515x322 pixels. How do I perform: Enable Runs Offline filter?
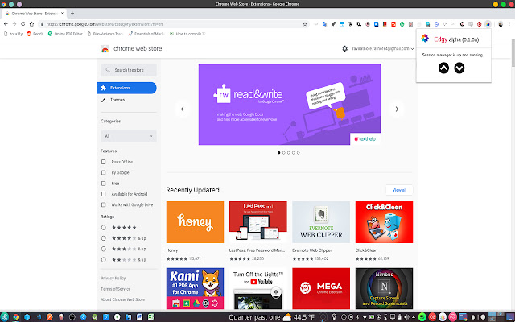[x=104, y=162]
